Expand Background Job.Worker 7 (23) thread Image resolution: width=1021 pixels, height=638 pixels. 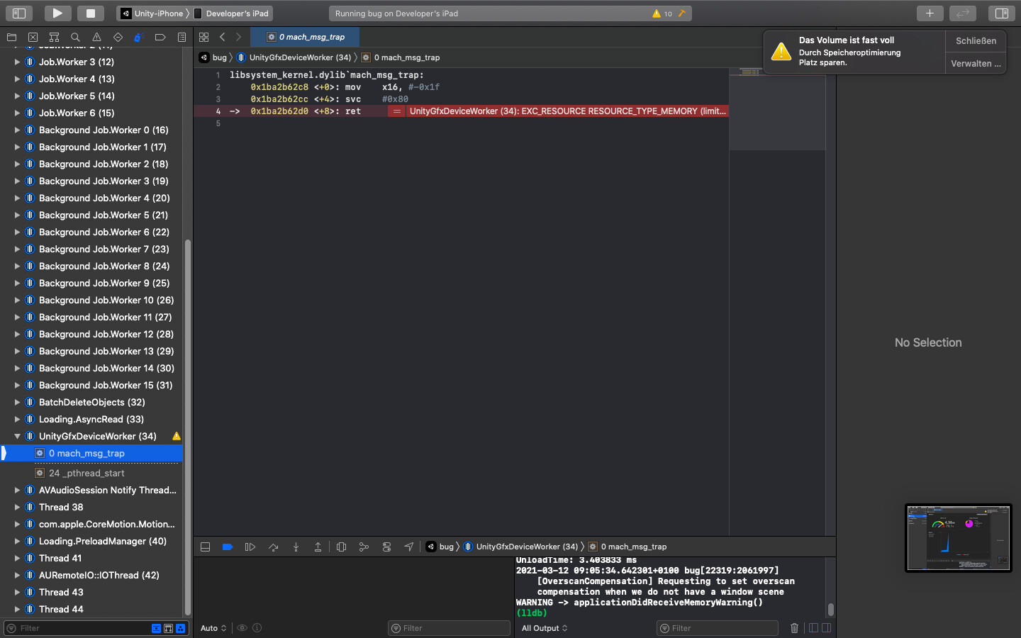click(17, 249)
